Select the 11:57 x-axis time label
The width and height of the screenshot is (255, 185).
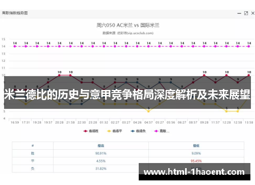pyautogui.click(x=215, y=123)
